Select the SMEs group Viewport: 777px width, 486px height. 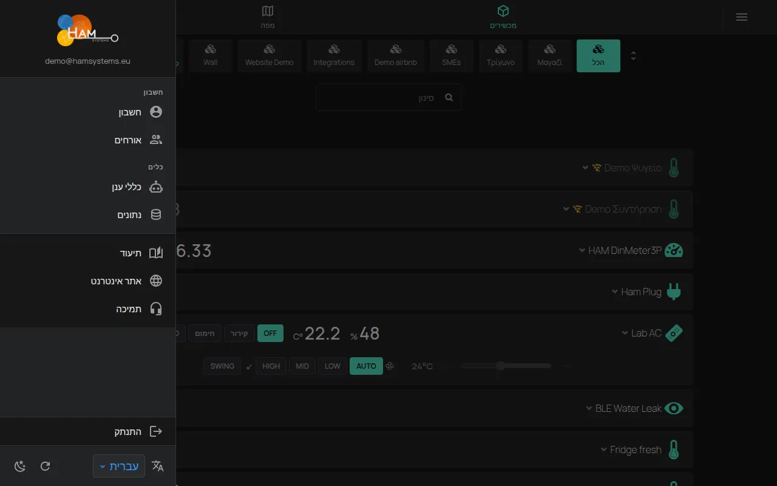point(452,56)
